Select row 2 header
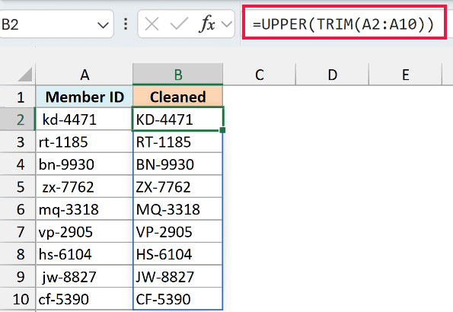 (18, 119)
